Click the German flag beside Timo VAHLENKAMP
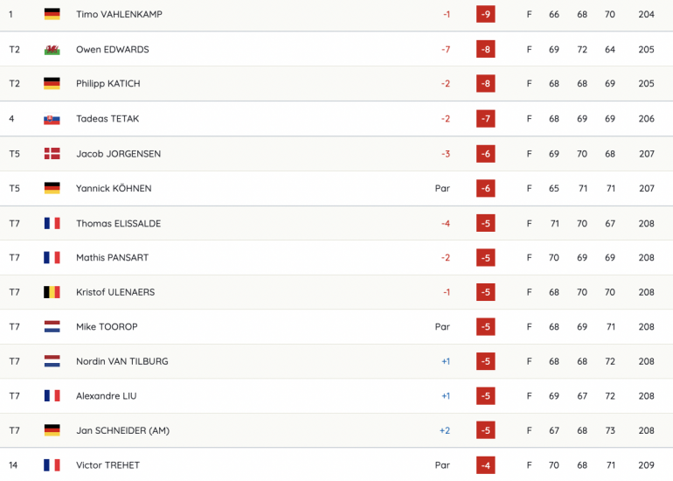Image resolution: width=673 pixels, height=481 pixels. tap(52, 14)
